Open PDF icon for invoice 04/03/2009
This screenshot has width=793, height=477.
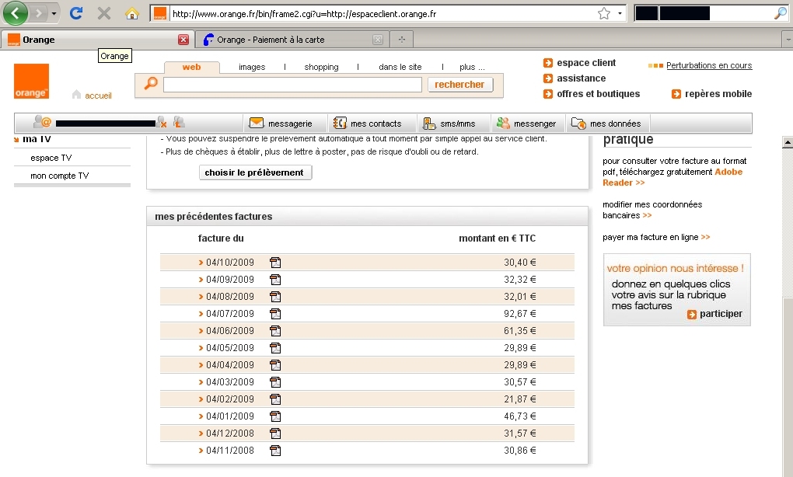point(275,382)
